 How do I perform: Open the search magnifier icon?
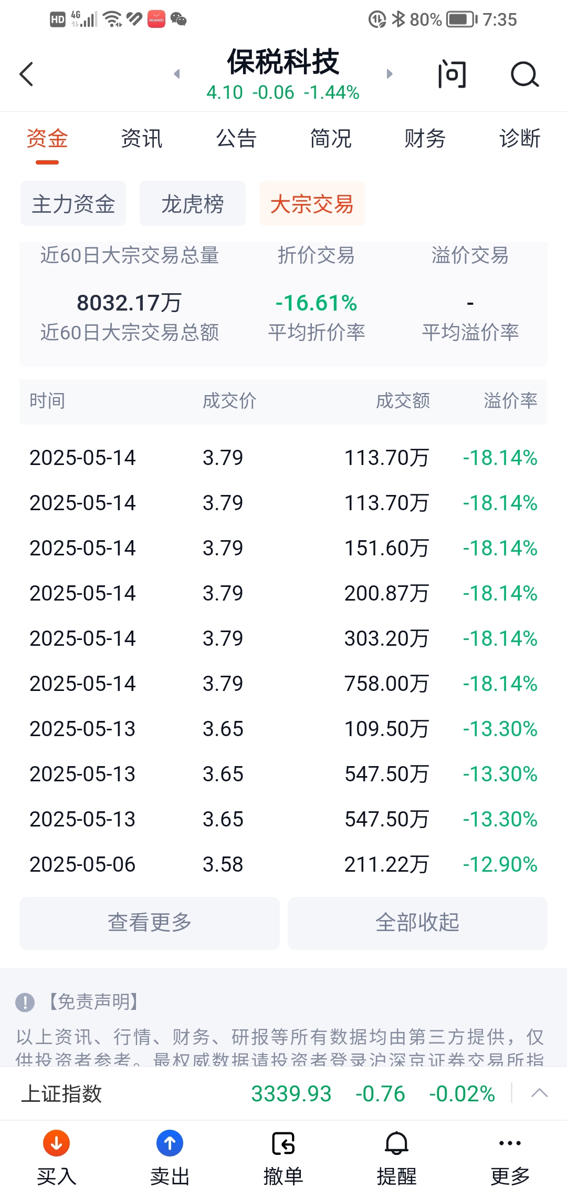pyautogui.click(x=524, y=74)
